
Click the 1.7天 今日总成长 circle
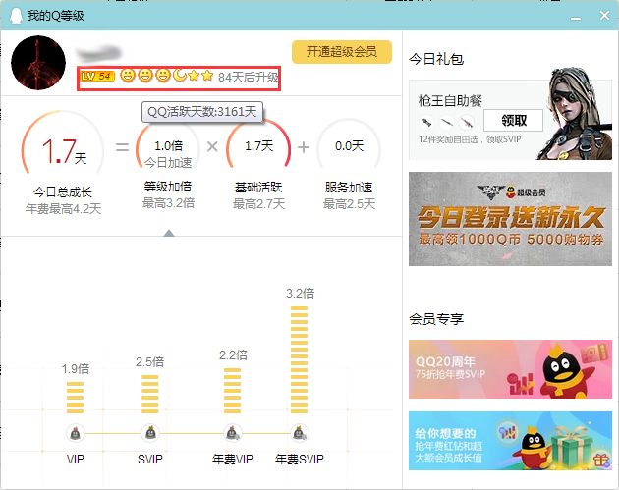point(63,152)
